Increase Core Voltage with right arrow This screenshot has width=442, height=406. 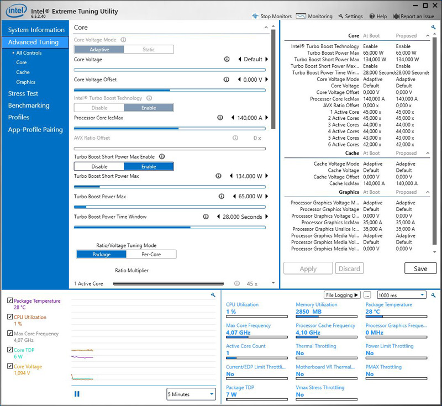point(266,59)
